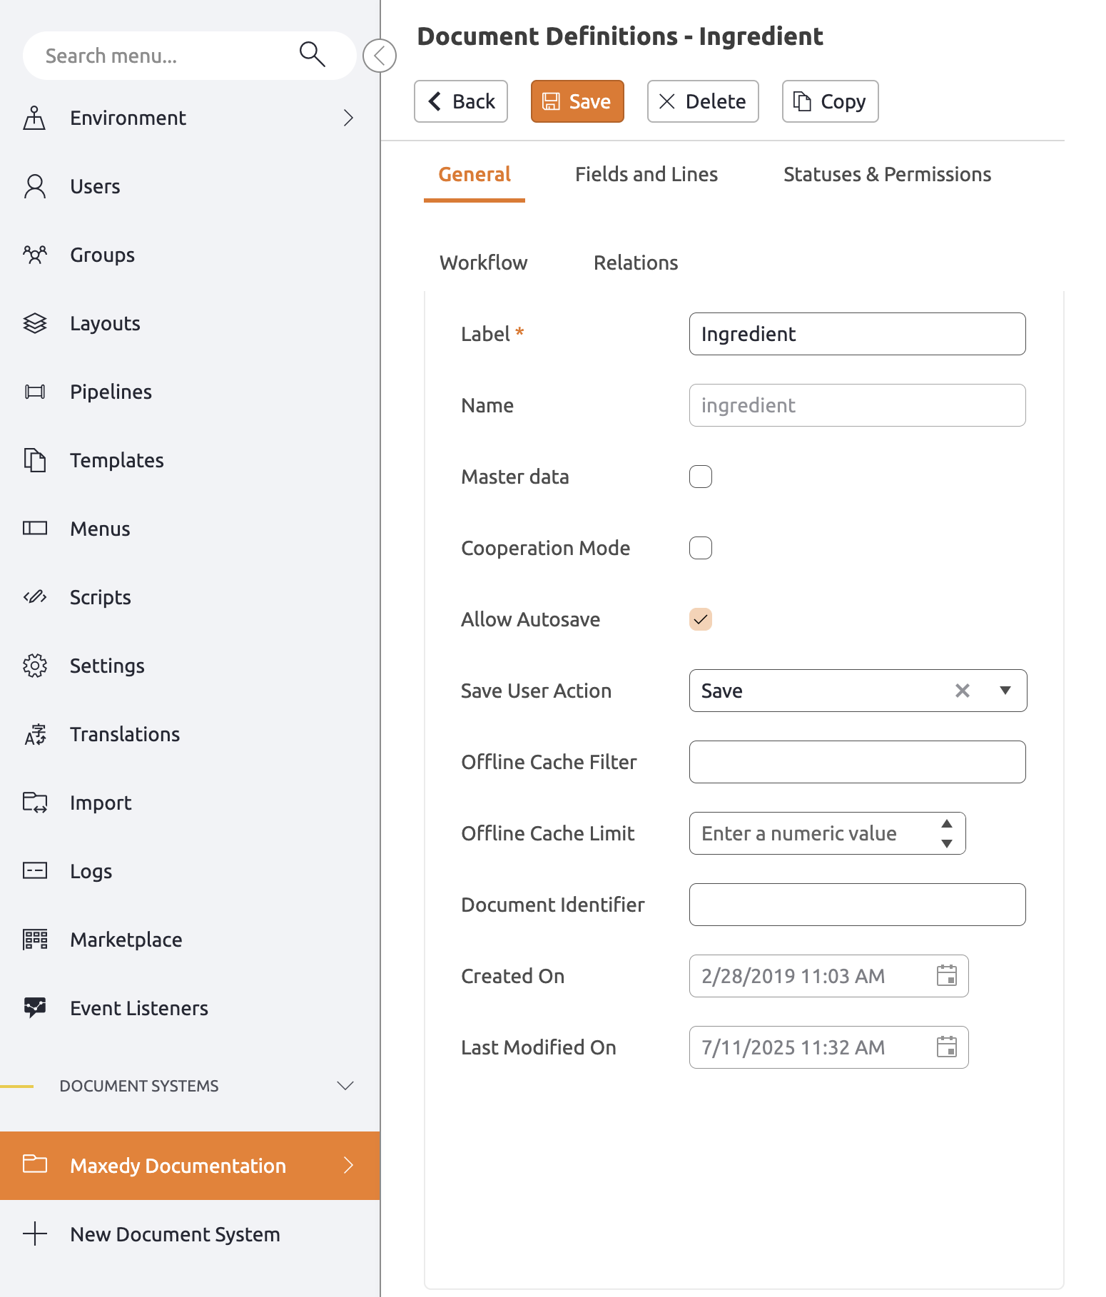Open the Save User Action dropdown arrow

point(1005,691)
